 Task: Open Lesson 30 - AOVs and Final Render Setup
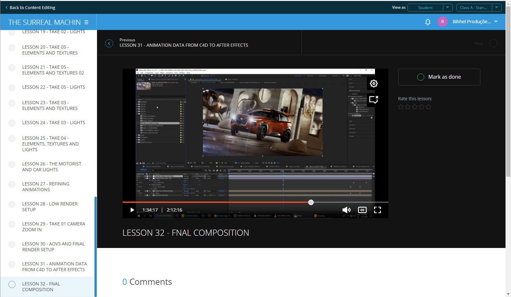pyautogui.click(x=53, y=247)
